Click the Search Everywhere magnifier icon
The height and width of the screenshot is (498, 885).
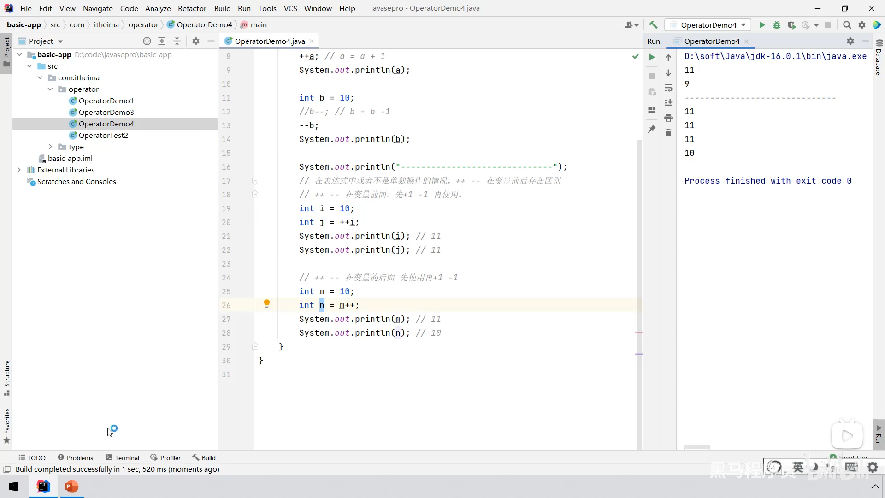pyautogui.click(x=847, y=25)
